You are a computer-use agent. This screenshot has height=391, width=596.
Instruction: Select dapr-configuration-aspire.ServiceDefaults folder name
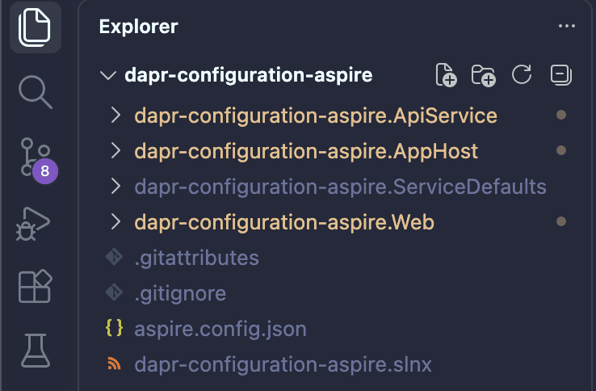pyautogui.click(x=340, y=187)
